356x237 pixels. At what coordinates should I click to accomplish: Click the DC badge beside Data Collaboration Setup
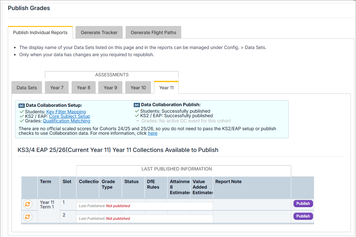click(x=22, y=106)
